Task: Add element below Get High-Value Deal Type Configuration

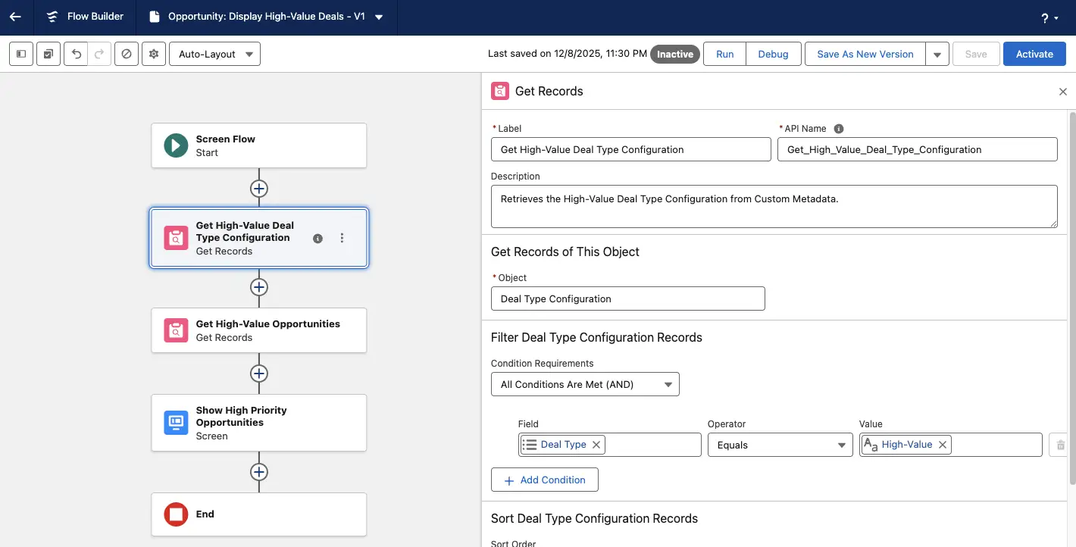Action: click(259, 287)
